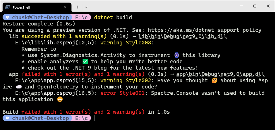Click 'Spectre.Console' in the error message

click(175, 93)
